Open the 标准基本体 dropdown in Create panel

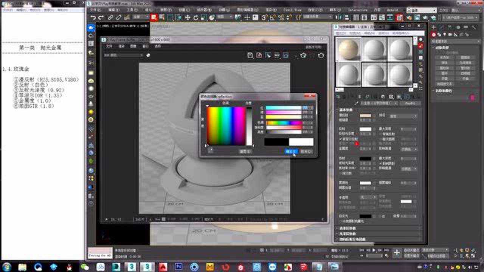(456, 41)
